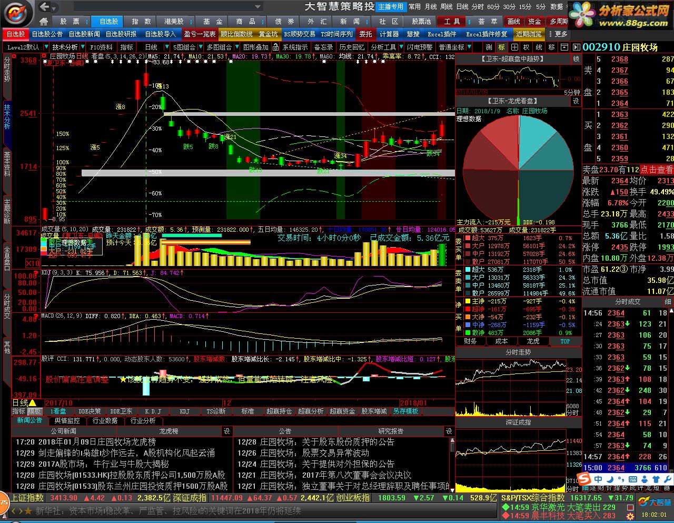Toggle the 分时 period in title bar
The width and height of the screenshot is (674, 523).
tap(478, 7)
